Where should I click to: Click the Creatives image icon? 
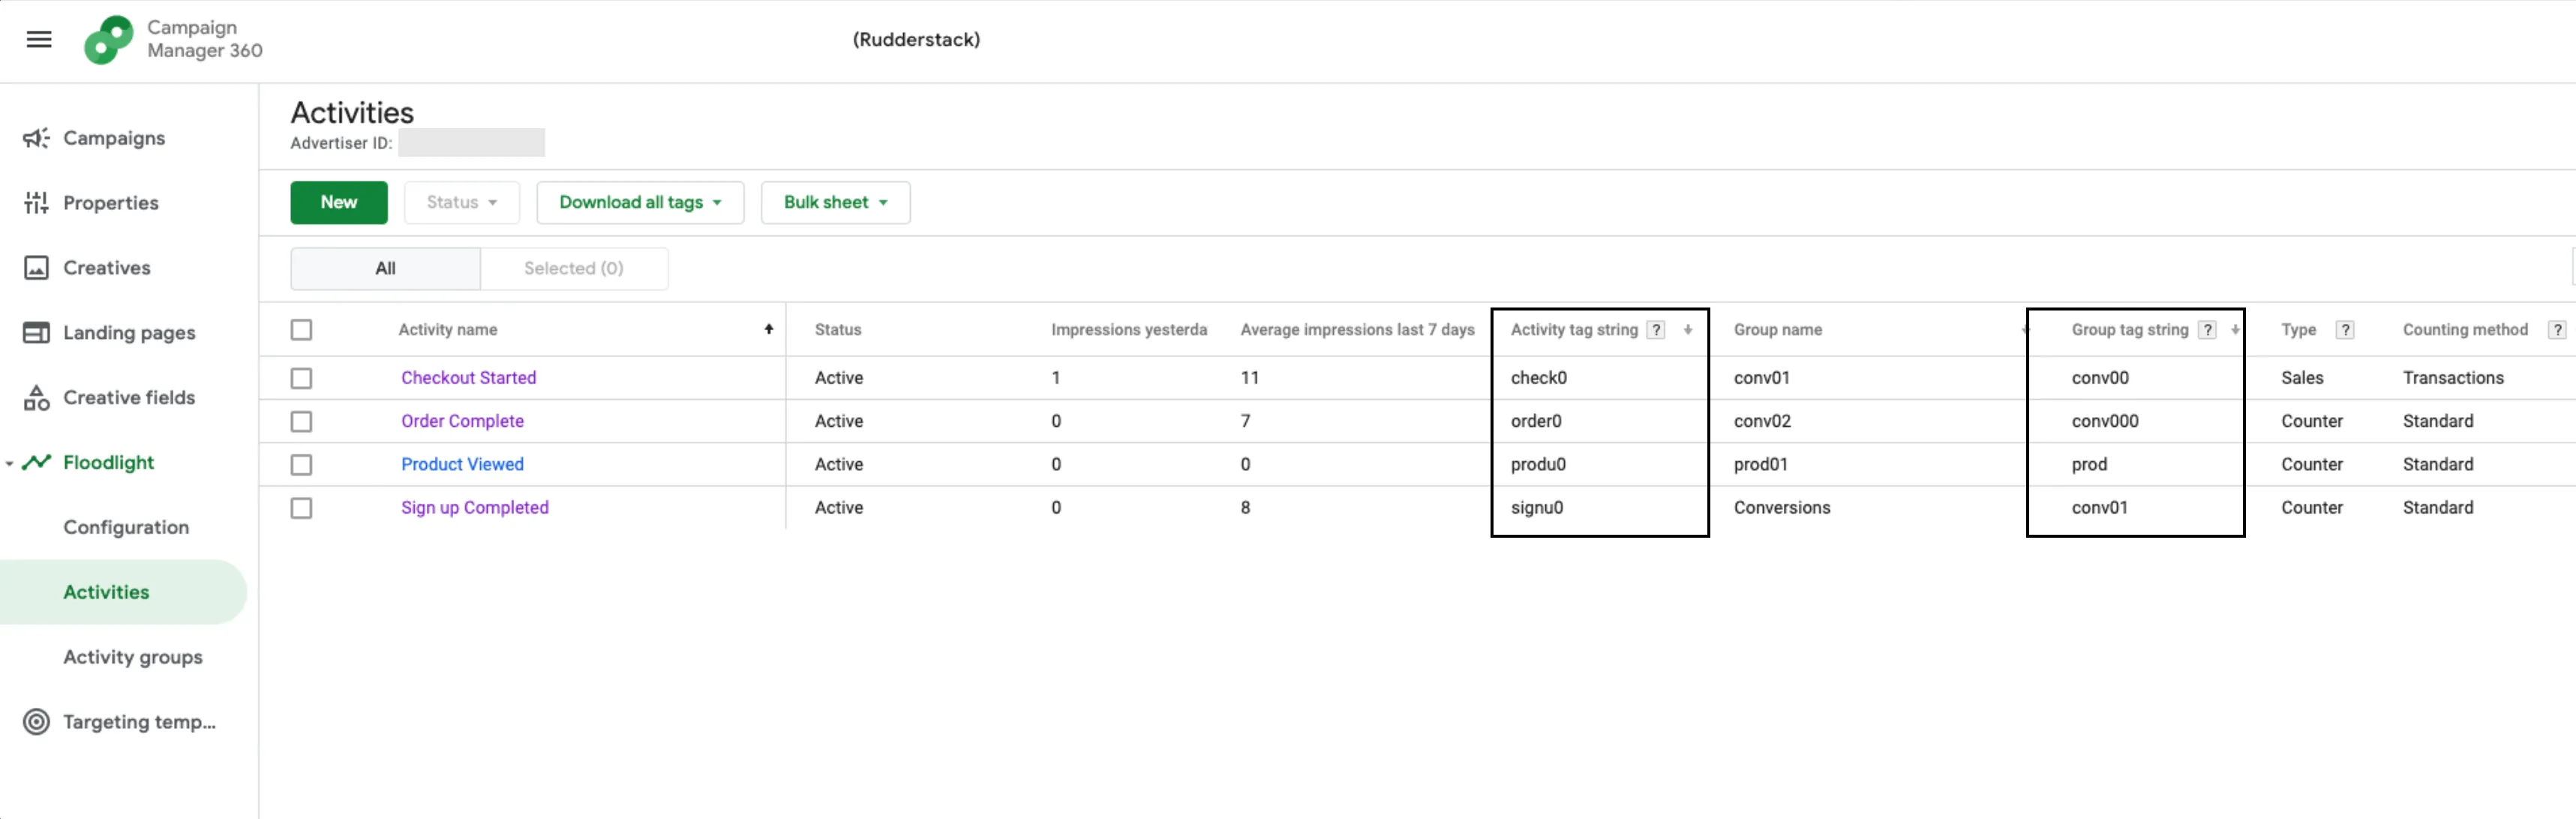pos(36,268)
